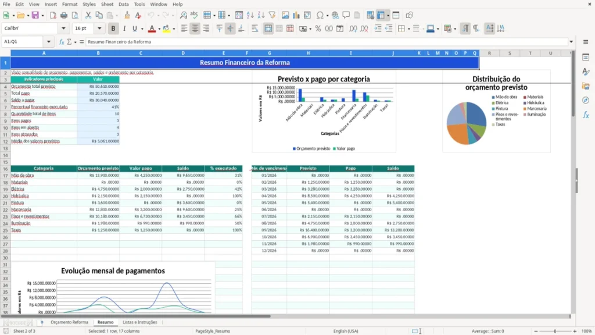
Task: Click the Insert Hyperlink icon
Action: 335,15
